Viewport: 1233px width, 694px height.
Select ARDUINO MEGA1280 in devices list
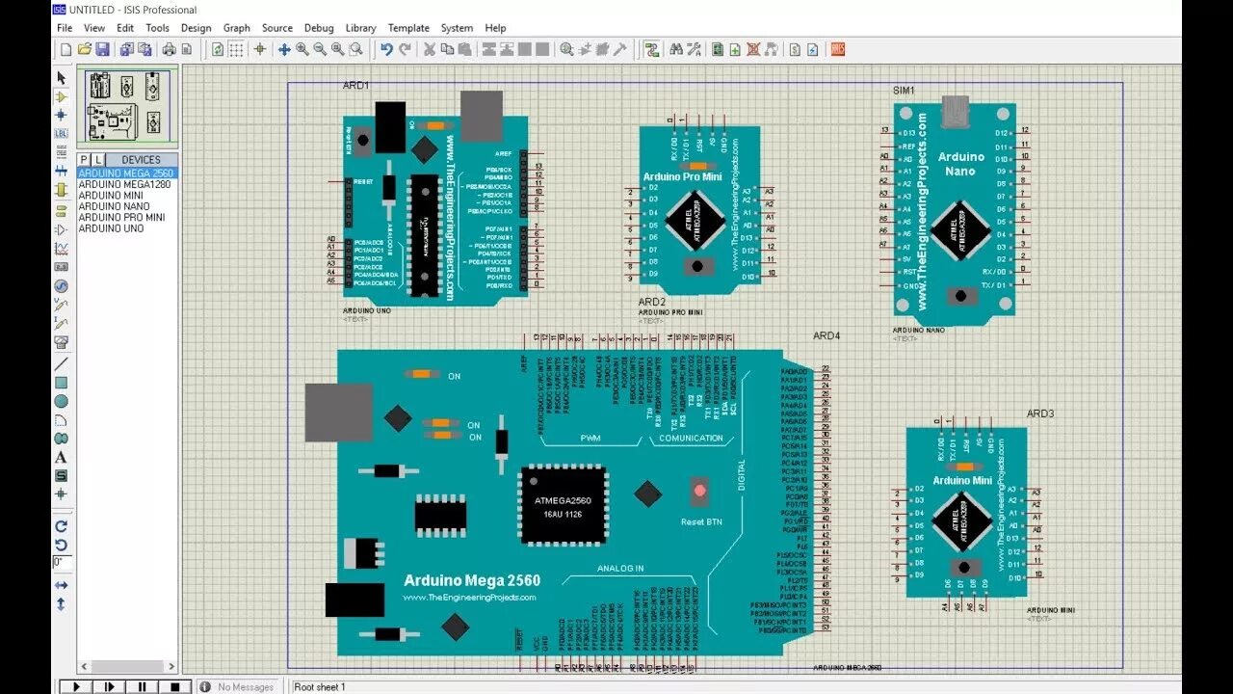coord(127,184)
